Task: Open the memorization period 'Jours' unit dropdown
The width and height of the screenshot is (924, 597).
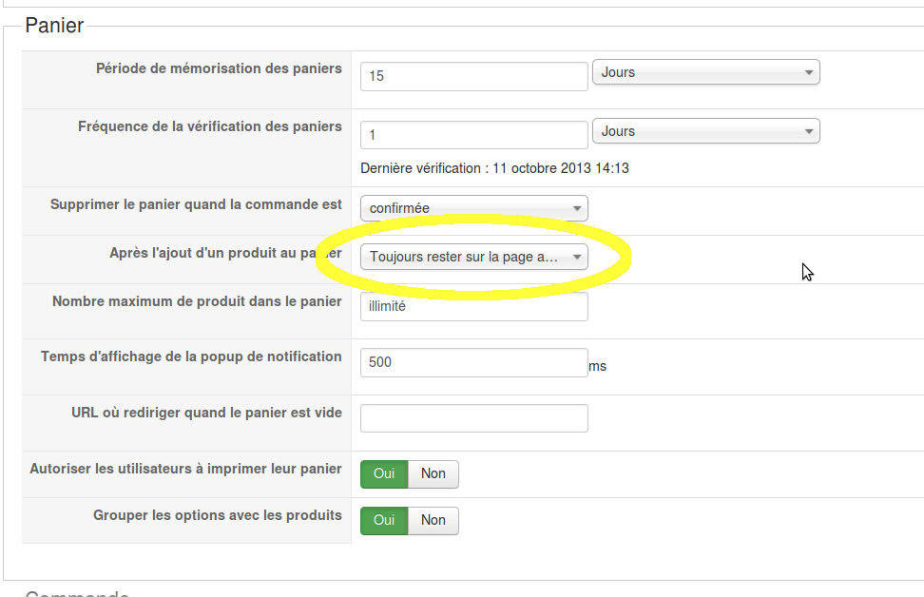Action: [705, 72]
